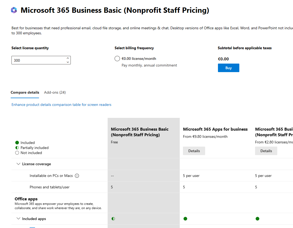Open the Enhance product details comparison table link
The height and width of the screenshot is (228, 293).
[61, 105]
